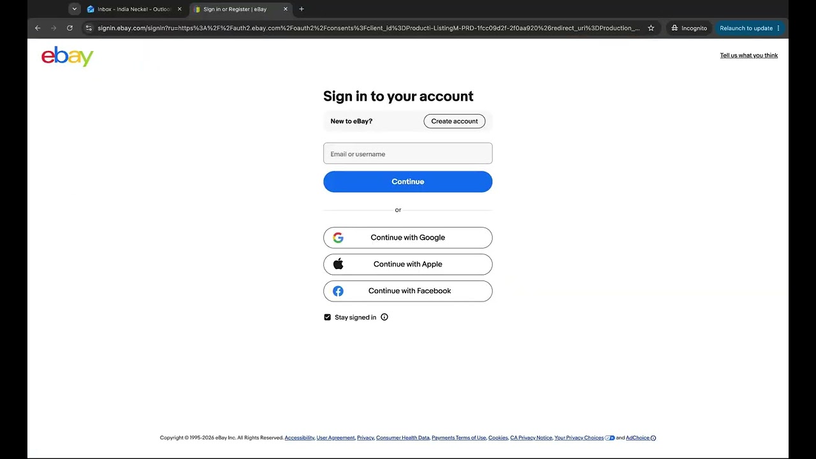Close the eBay sign in tab
The height and width of the screenshot is (459, 816).
click(286, 9)
